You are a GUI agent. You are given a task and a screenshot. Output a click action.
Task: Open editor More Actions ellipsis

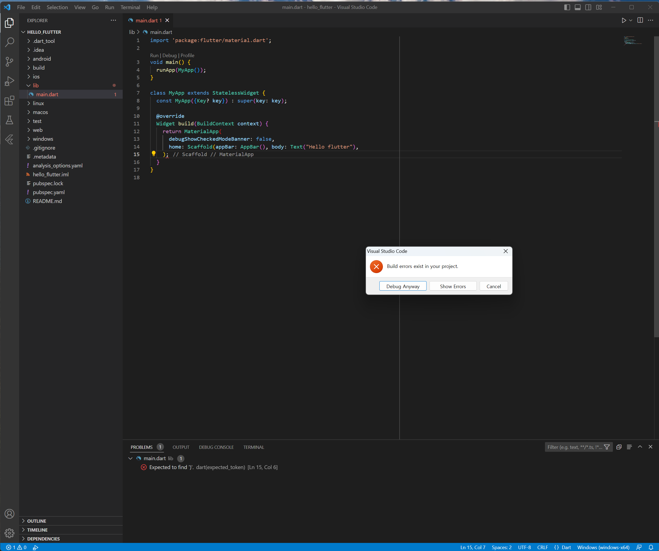tap(651, 20)
